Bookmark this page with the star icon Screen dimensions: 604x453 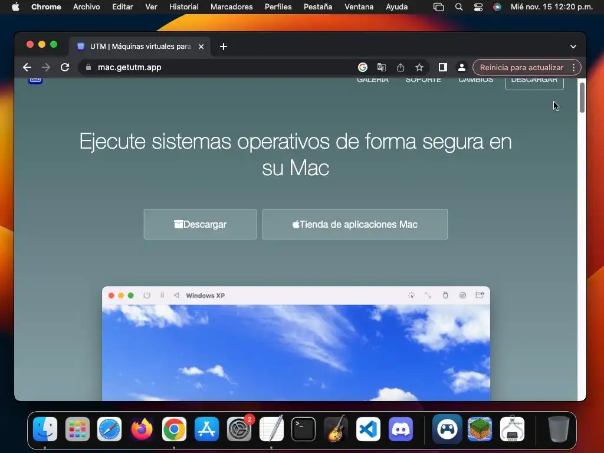[419, 67]
